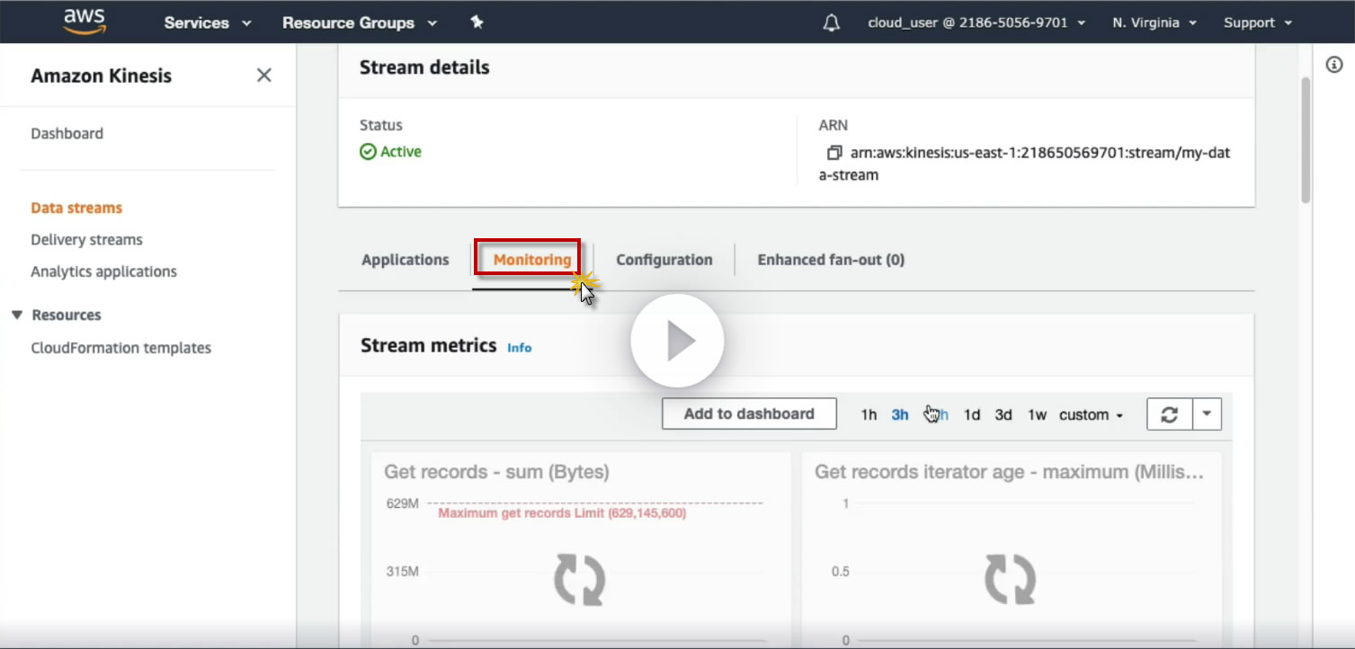Click the Get records - sum (Bytes) chart title
The width and height of the screenshot is (1355, 649).
[496, 472]
